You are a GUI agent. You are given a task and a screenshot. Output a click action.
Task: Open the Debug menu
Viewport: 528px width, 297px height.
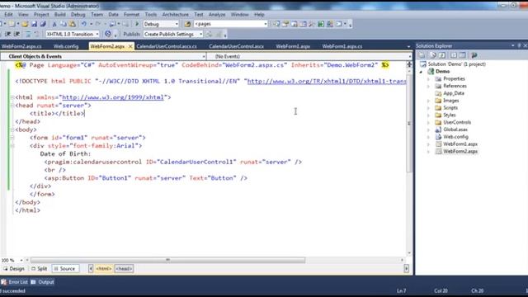coord(78,15)
